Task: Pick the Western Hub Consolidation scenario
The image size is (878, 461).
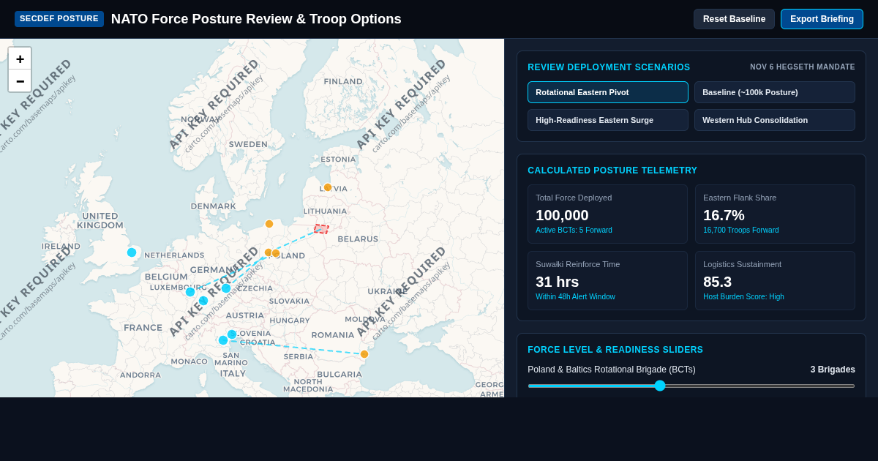Action: point(775,120)
